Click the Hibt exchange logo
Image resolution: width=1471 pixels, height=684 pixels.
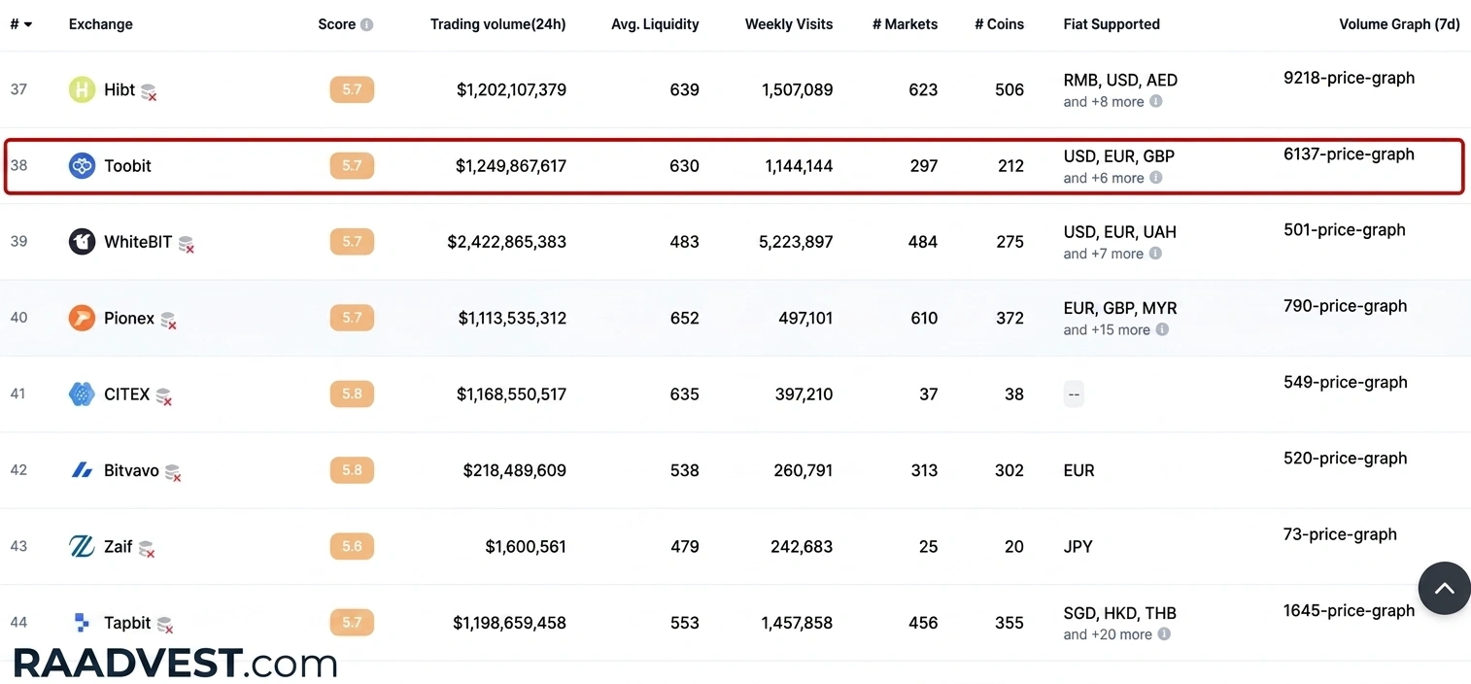[x=82, y=89]
